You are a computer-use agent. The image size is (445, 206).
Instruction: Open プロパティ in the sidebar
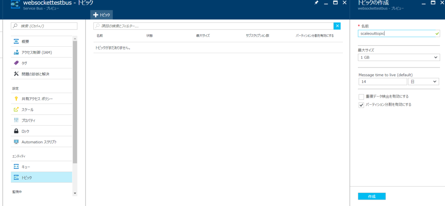41,120
